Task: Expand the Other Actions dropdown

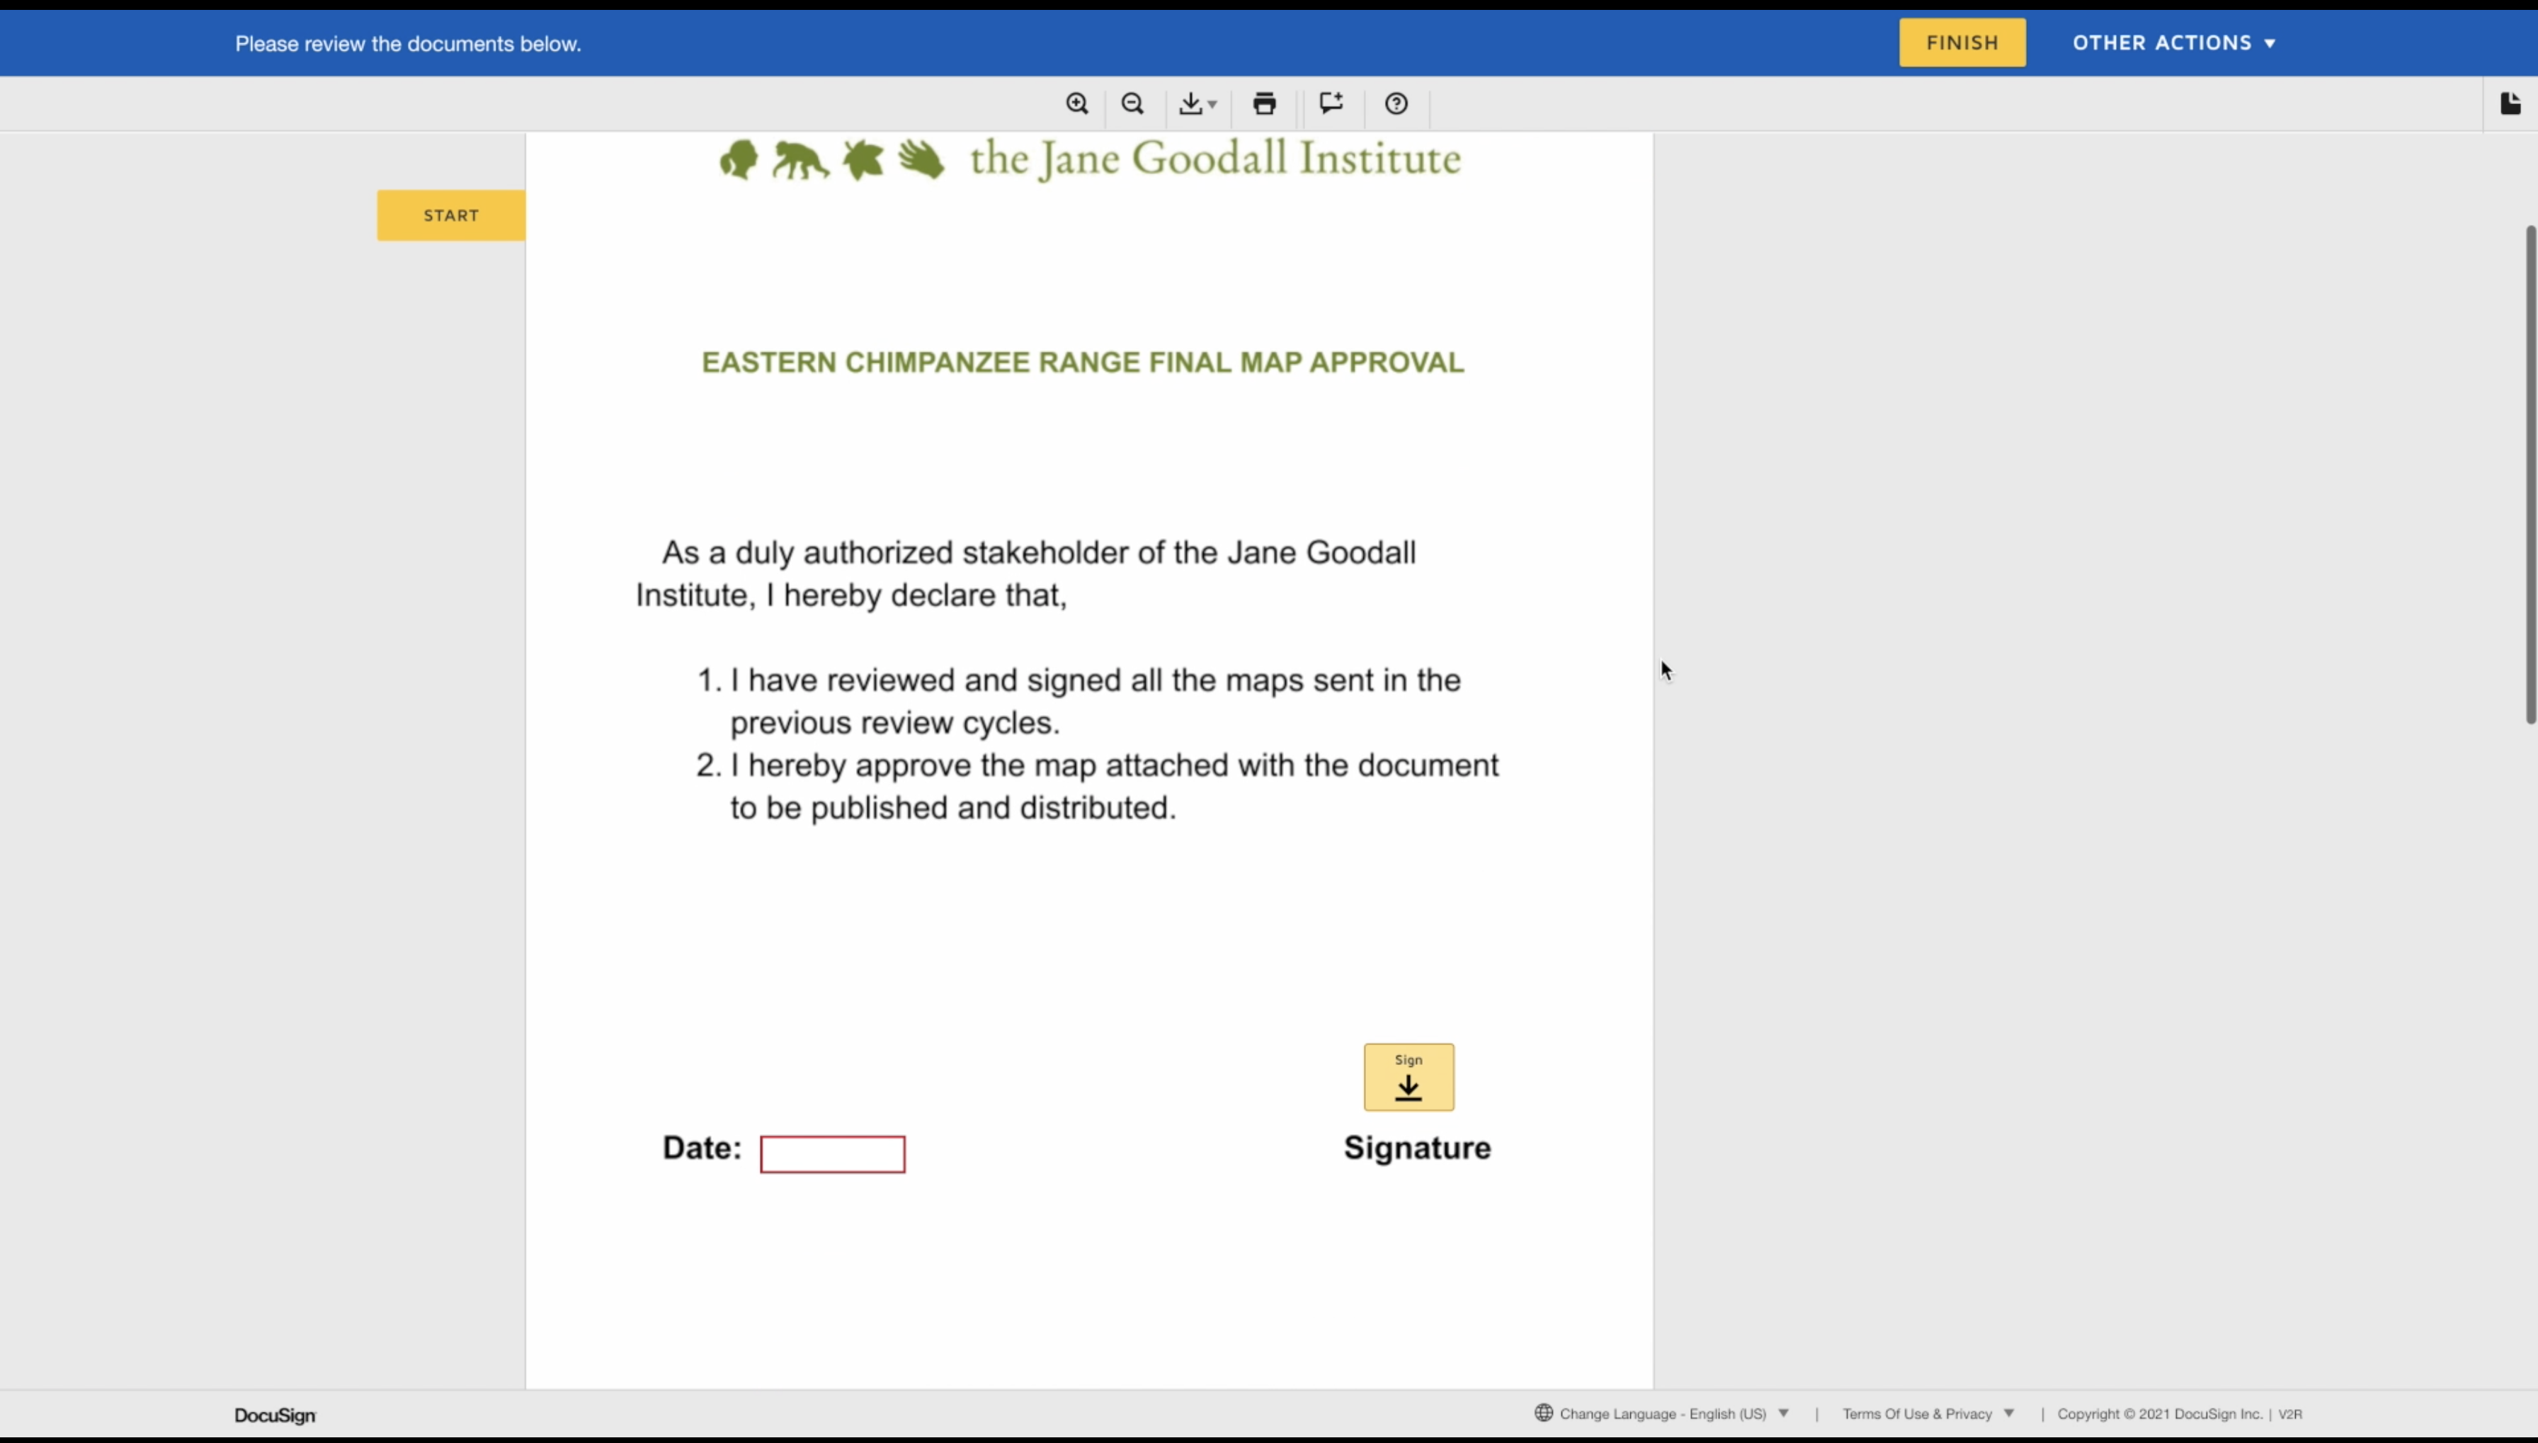Action: click(2173, 42)
